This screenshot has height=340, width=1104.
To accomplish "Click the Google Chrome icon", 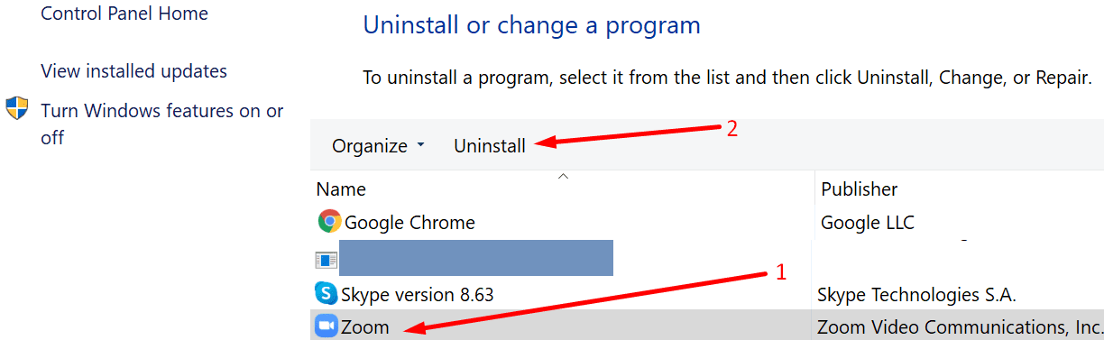I will coord(329,221).
